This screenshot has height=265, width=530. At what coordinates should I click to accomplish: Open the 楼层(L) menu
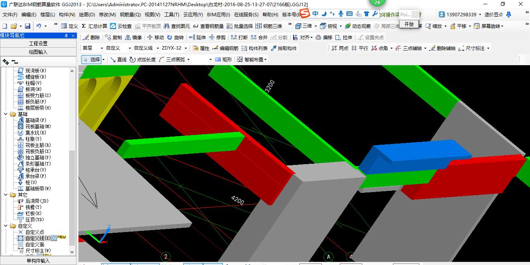click(48, 15)
